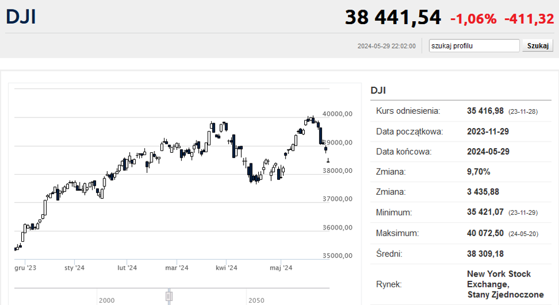
Task: Click the date (23-11-28) beside the reference value
Action: [x=523, y=111]
